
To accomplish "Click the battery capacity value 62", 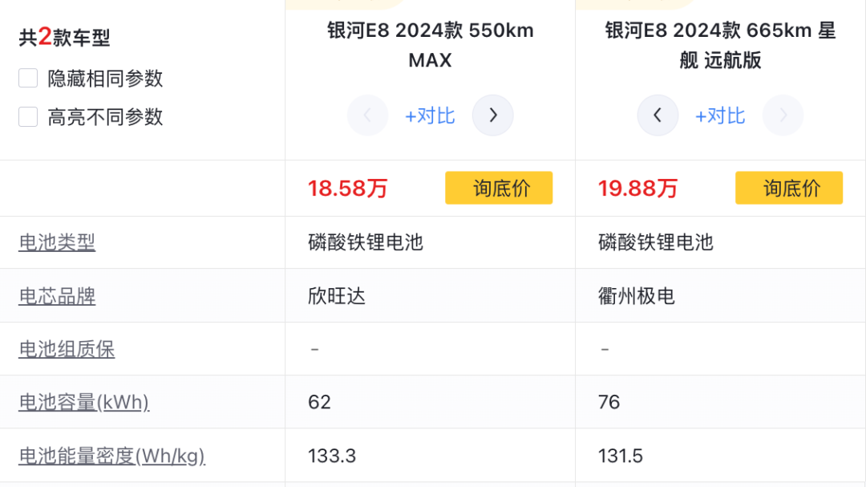I will 319,402.
